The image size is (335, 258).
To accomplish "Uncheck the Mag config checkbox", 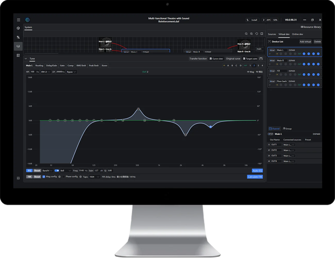I will (x=44, y=177).
